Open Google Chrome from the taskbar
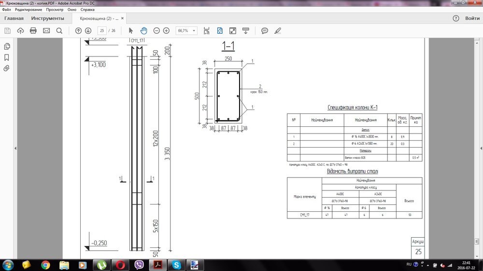 pyautogui.click(x=45, y=265)
